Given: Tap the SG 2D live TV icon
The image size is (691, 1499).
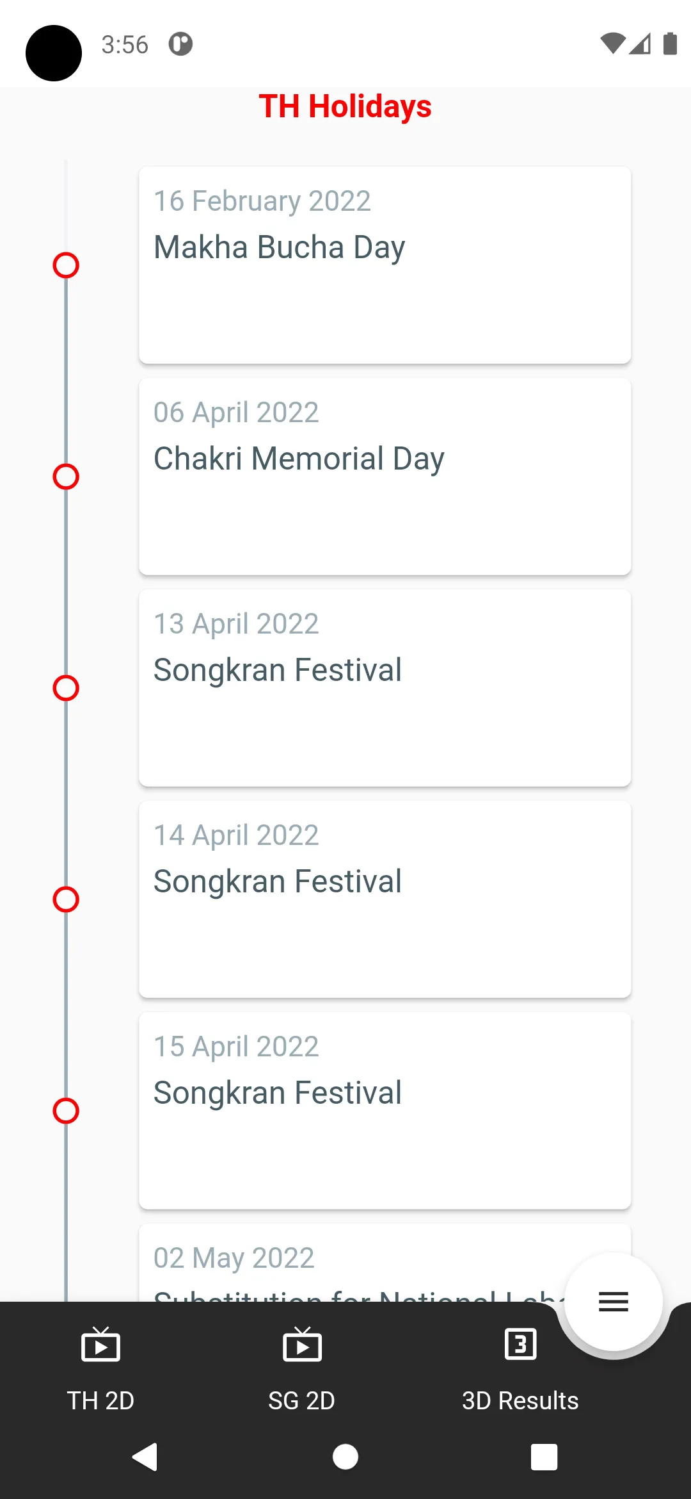Looking at the screenshot, I should 302,1344.
